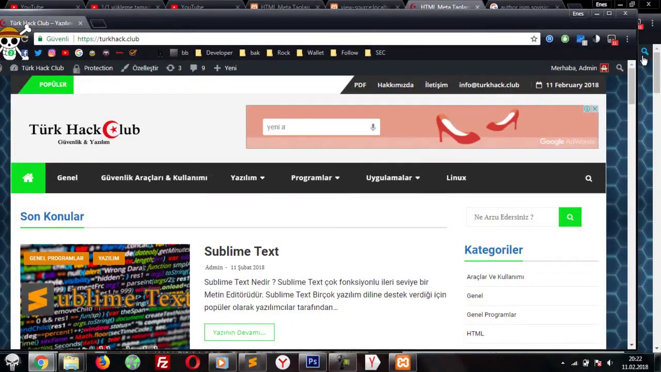661x372 pixels.
Task: Open the Linux navigation item
Action: pos(456,178)
